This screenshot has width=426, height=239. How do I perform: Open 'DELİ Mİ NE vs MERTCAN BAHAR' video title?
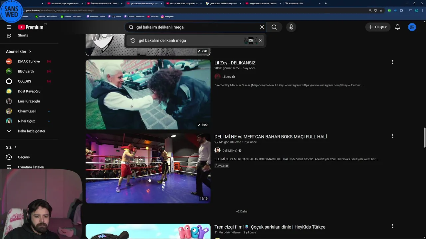point(271,136)
